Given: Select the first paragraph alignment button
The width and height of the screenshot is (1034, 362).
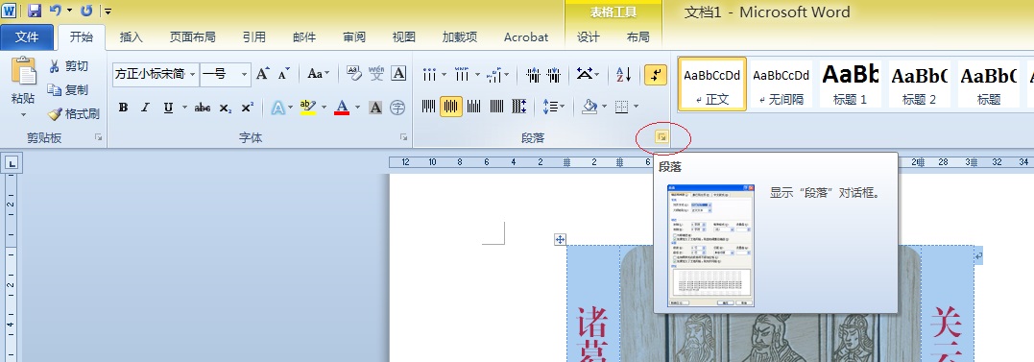Looking at the screenshot, I should point(428,107).
